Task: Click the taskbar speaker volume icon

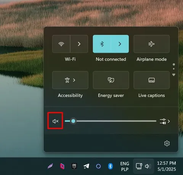Action: pos(148,166)
